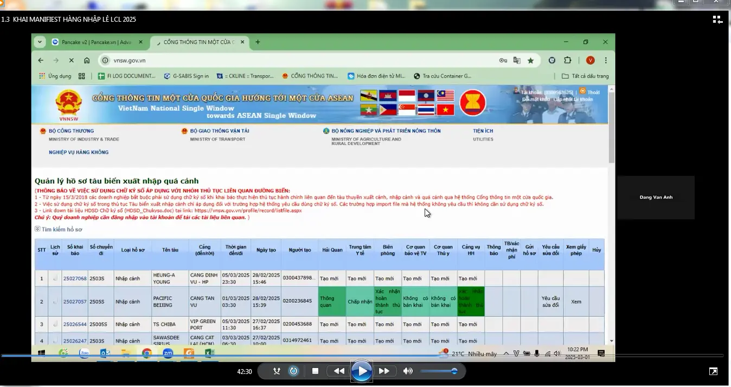Go back in Chrome
Viewport: 731px width, 387px height.
pyautogui.click(x=41, y=60)
